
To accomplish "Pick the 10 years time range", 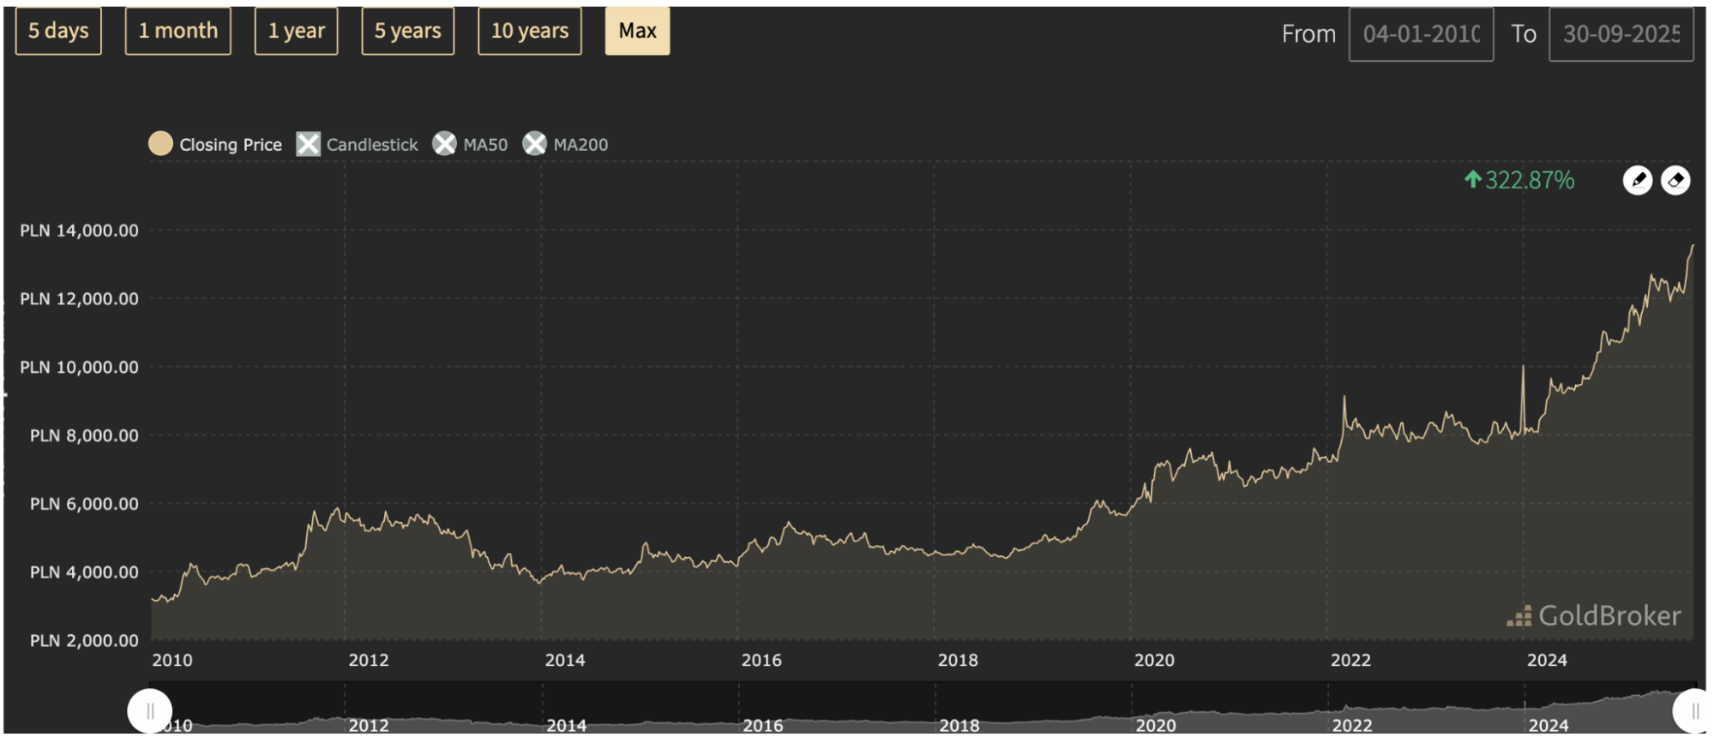I will point(529,31).
